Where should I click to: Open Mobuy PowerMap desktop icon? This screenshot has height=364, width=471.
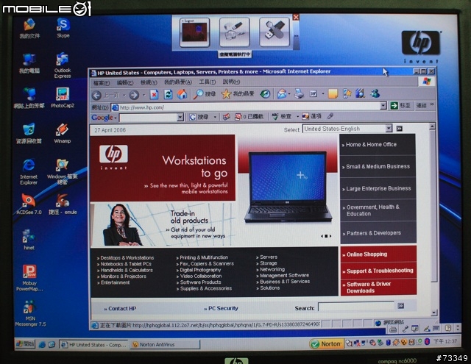(29, 278)
